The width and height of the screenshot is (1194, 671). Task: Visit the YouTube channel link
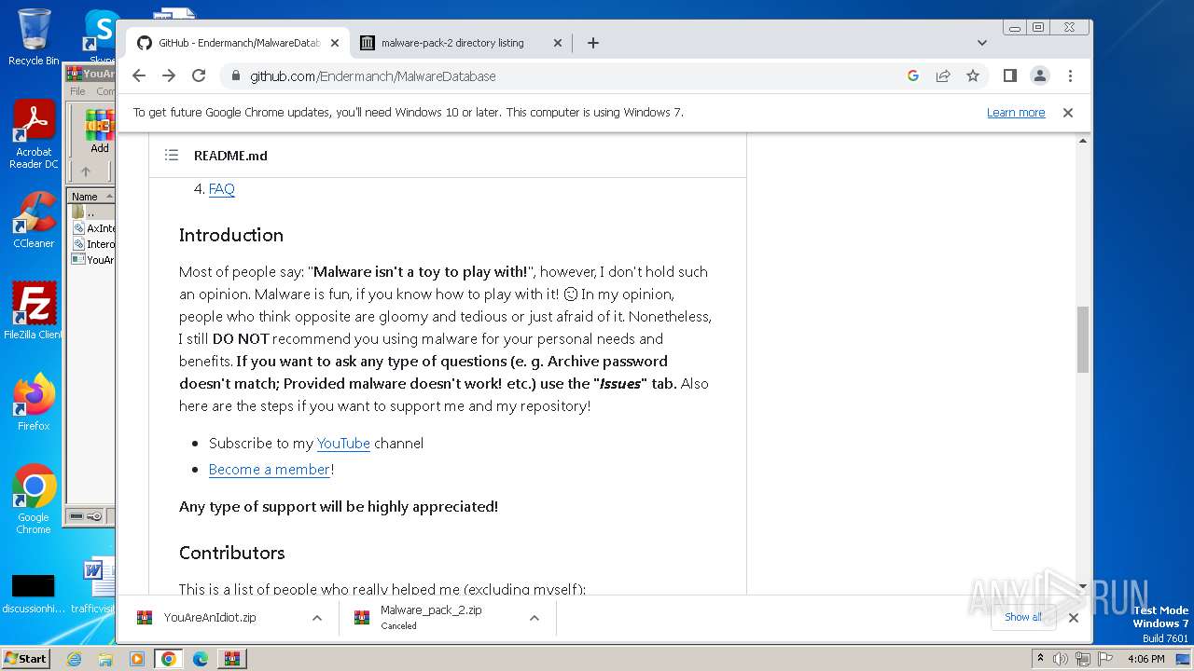pos(343,444)
